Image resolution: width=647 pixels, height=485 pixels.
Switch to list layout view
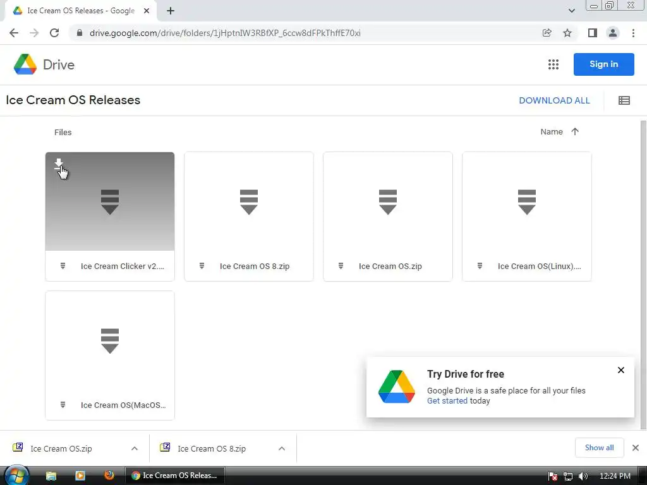point(624,100)
